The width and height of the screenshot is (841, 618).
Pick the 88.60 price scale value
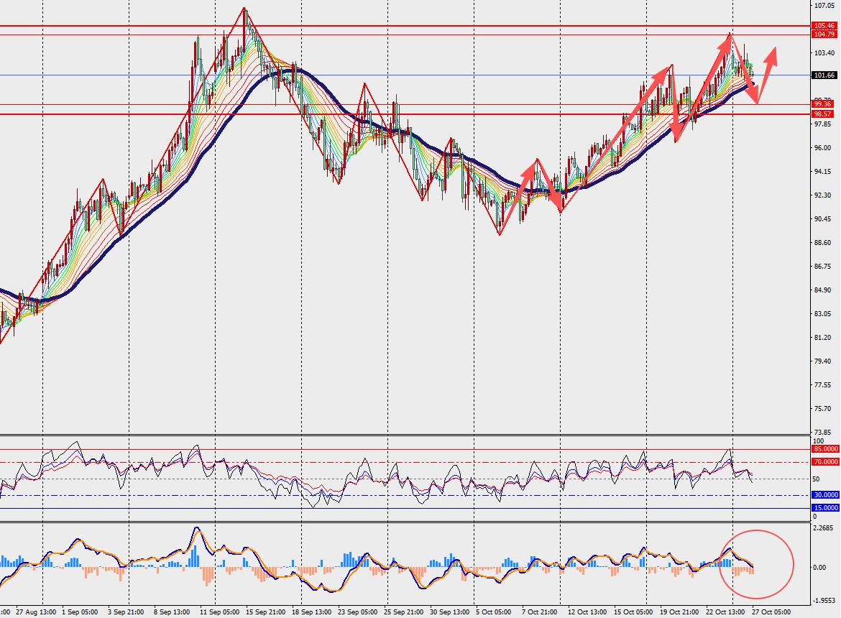(x=823, y=243)
